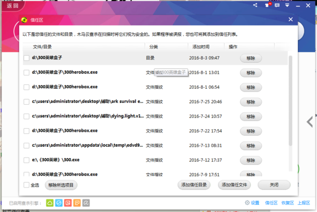The image size is (317, 212).
Task: Click 移除 for the 2016-7-12 17:37 entry
Action: [251, 160]
